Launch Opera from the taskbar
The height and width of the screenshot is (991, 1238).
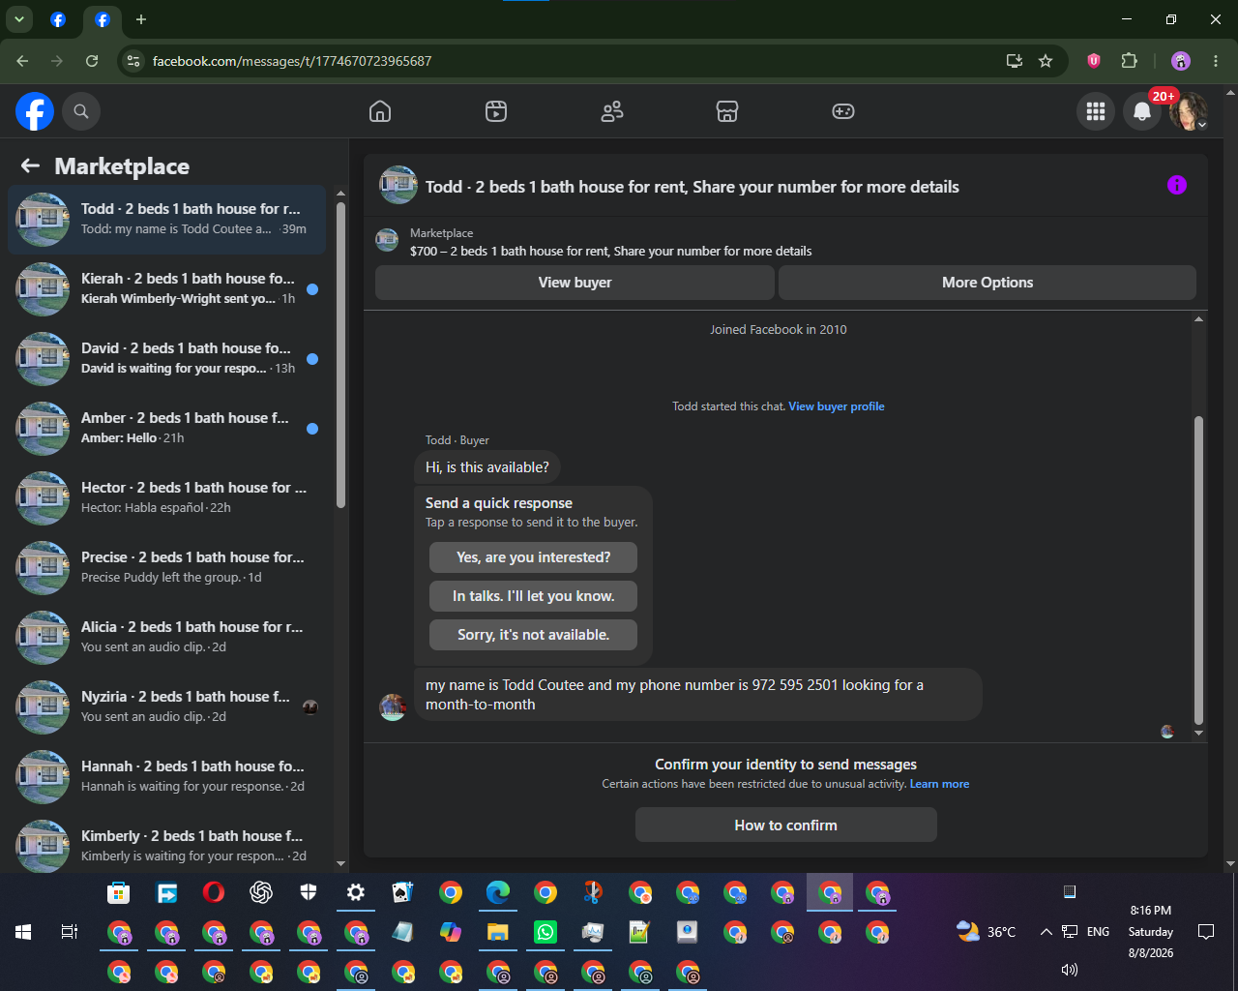tap(214, 892)
